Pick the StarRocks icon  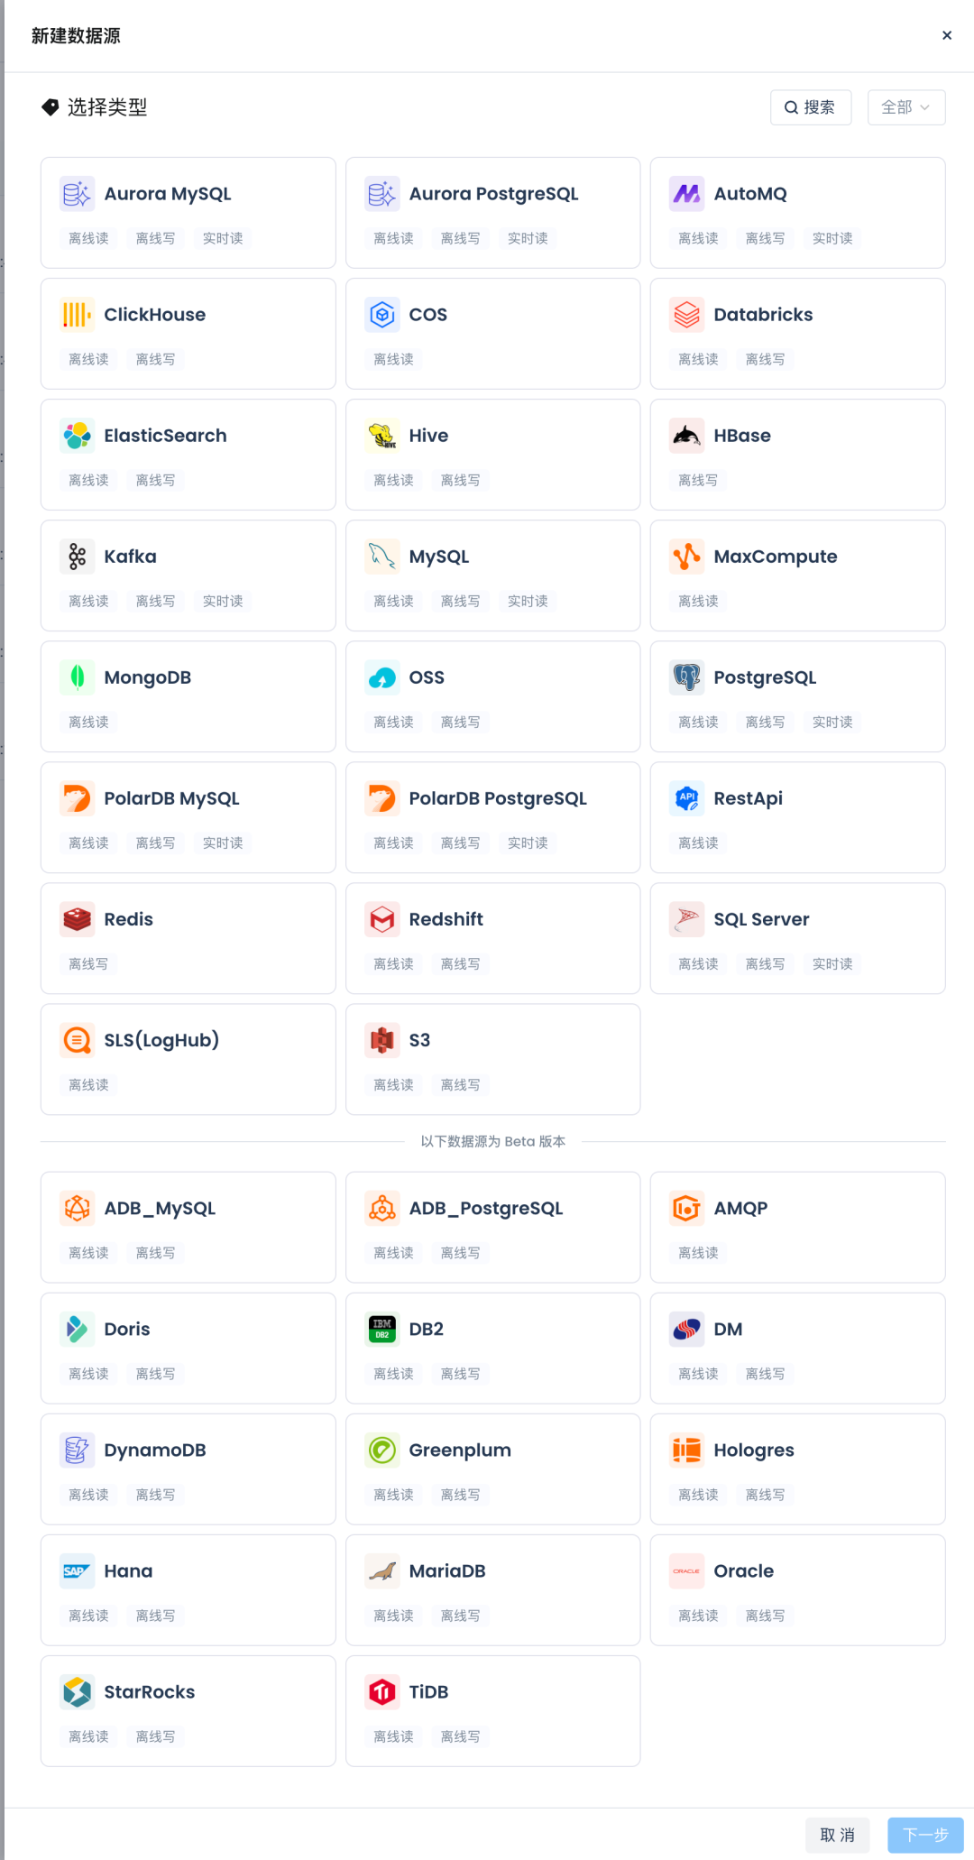pos(78,1692)
